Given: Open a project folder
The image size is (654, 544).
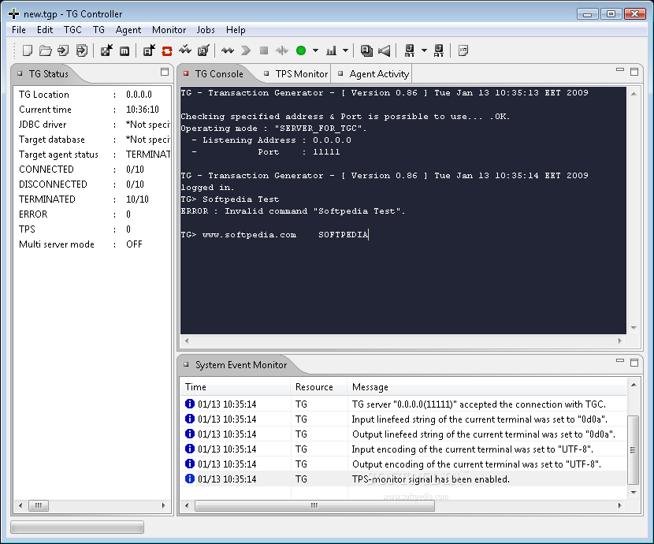Looking at the screenshot, I should (x=46, y=51).
